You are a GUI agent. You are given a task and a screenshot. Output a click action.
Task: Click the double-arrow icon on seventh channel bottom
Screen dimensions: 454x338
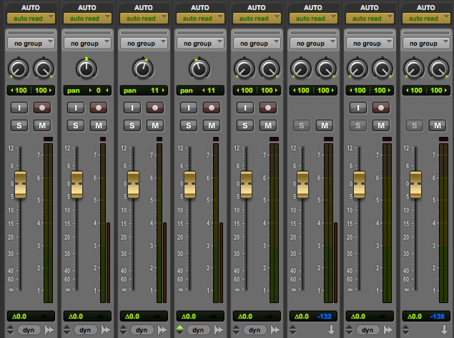(388, 329)
